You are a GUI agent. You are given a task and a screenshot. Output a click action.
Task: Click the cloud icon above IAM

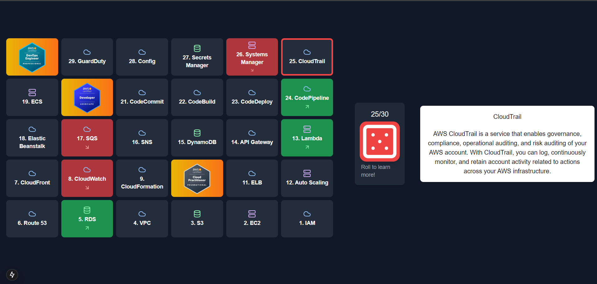(x=307, y=214)
